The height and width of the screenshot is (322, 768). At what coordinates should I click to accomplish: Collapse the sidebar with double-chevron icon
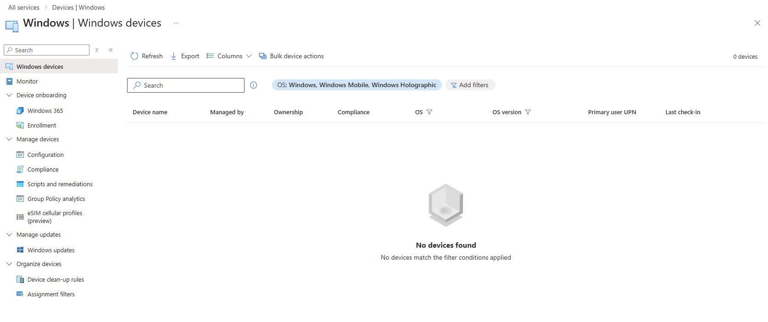(111, 50)
